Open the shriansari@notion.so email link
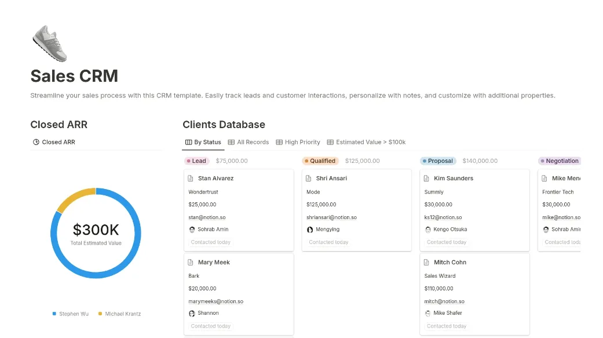603x338 pixels. click(331, 217)
